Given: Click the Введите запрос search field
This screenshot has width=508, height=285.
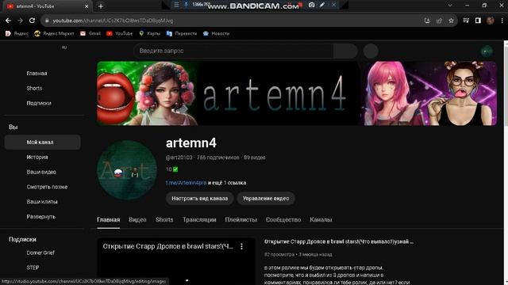Looking at the screenshot, I should (233, 51).
